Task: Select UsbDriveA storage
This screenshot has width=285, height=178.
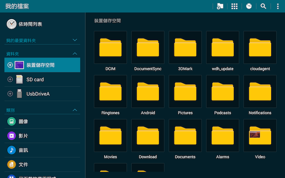Action: [x=42, y=94]
